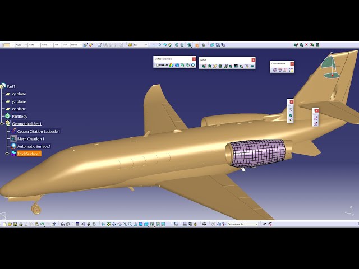Click the Geometrical Set.1 tree node
359x269 pixels.
pyautogui.click(x=26, y=124)
